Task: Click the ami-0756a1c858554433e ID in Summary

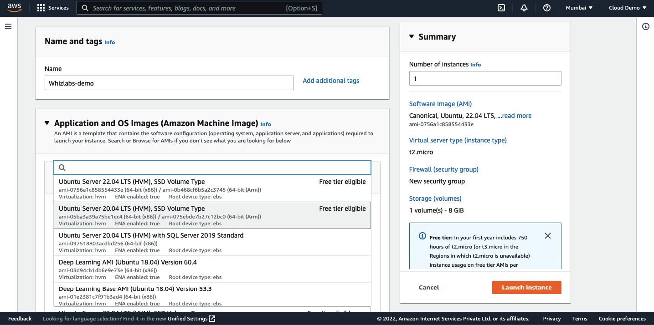Action: pyautogui.click(x=441, y=124)
